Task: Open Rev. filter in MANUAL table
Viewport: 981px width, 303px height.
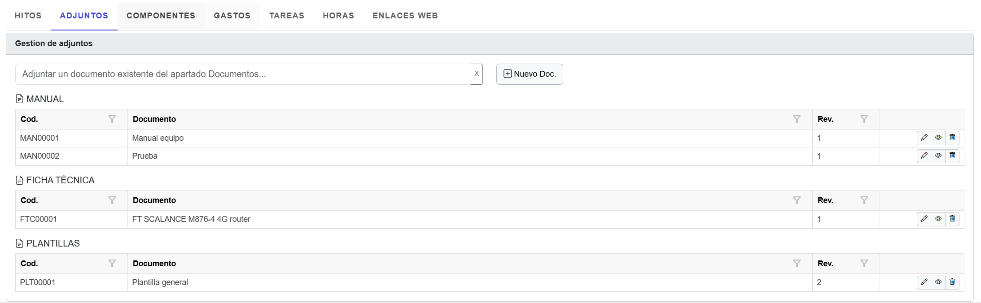Action: pos(864,119)
